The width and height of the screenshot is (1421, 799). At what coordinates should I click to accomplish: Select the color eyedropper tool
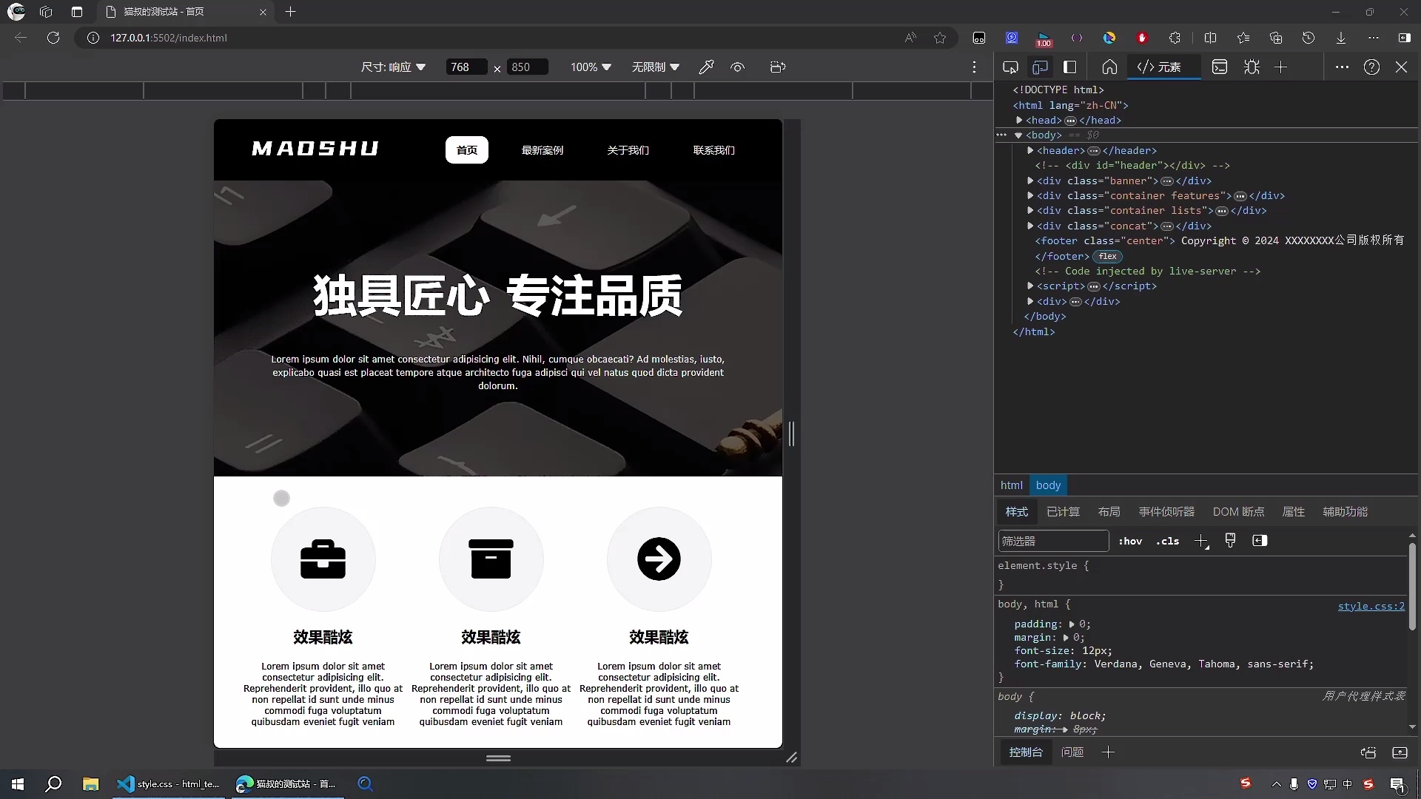click(706, 67)
